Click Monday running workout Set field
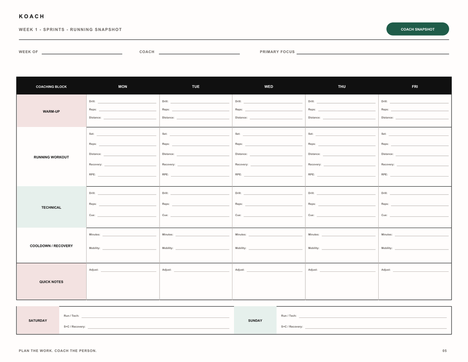468x362 pixels. [x=126, y=134]
